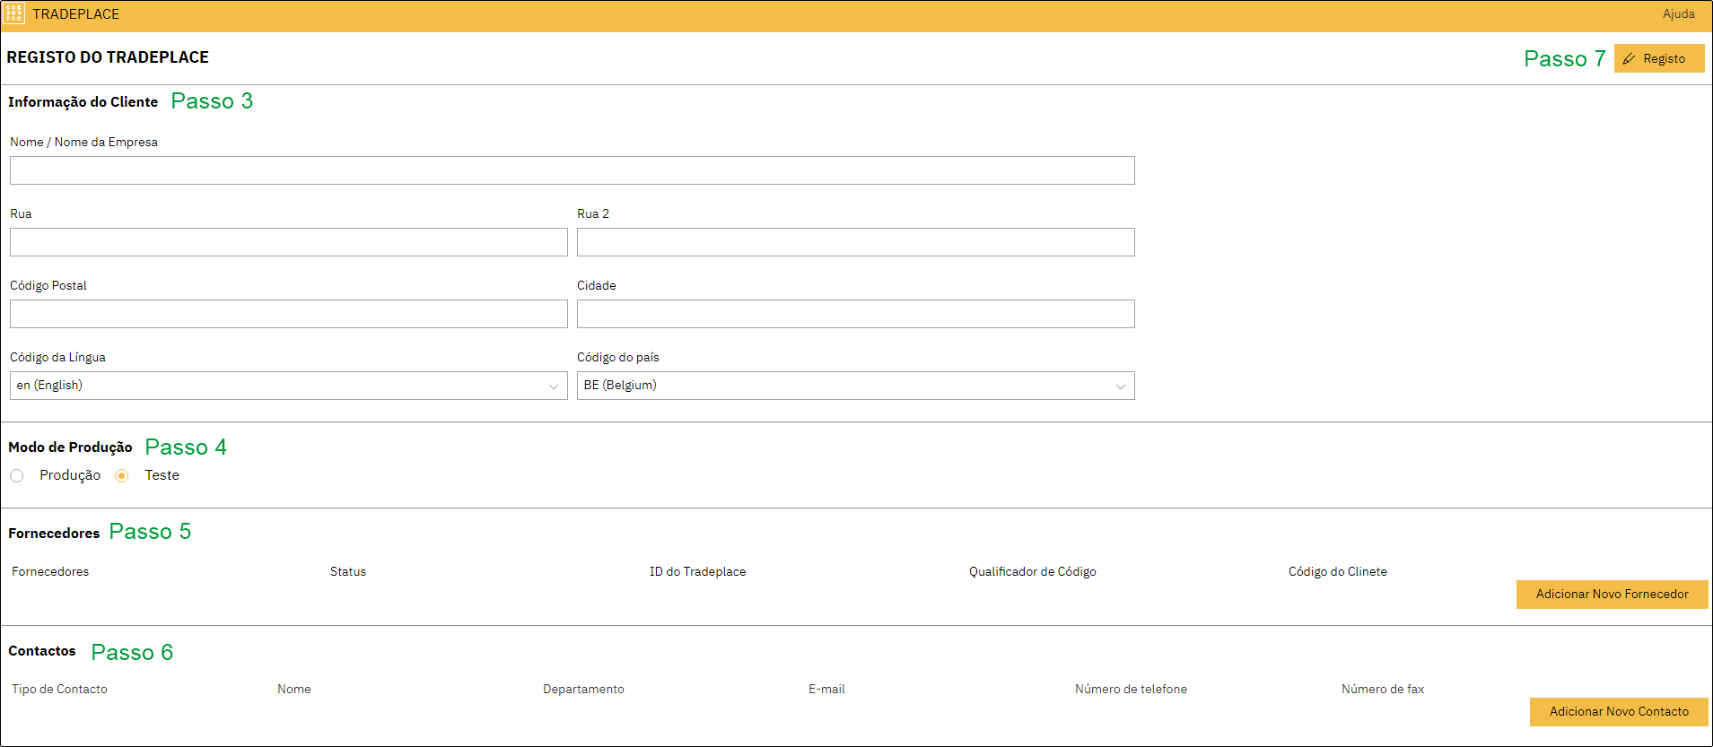Image resolution: width=1713 pixels, height=747 pixels.
Task: Click the Nome column header in Contactos
Action: (x=294, y=689)
